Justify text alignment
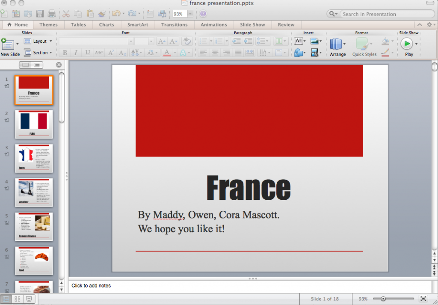 pos(238,53)
